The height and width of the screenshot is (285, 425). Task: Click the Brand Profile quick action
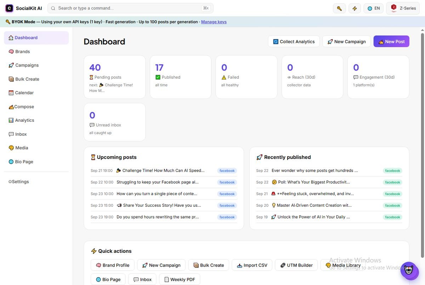point(113,265)
